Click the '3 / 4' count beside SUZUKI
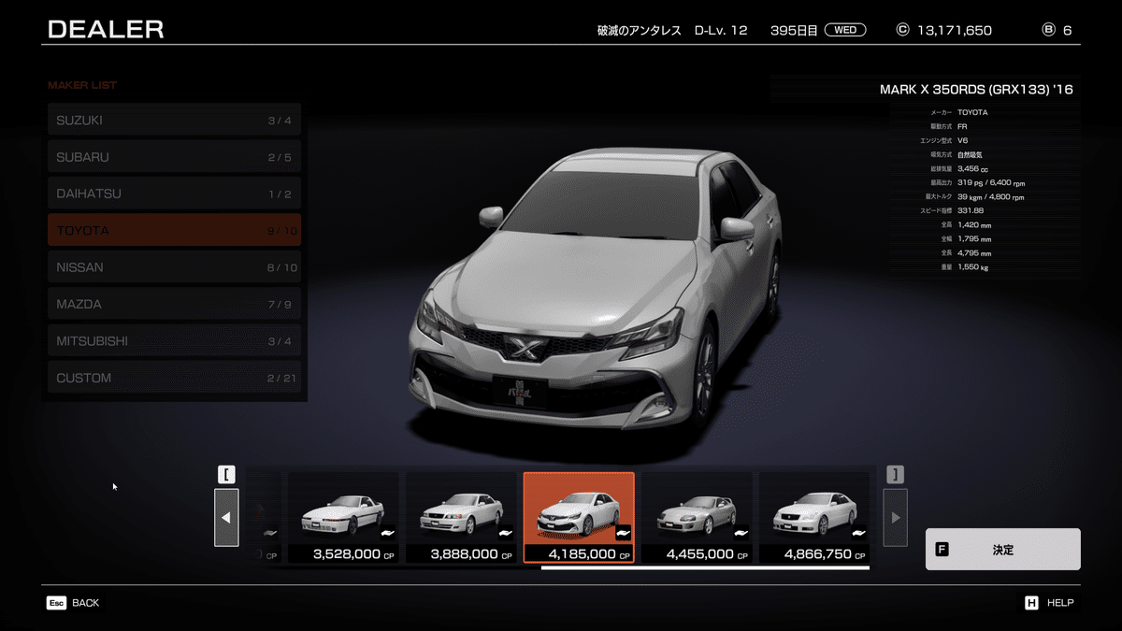The image size is (1122, 631). [x=280, y=121]
